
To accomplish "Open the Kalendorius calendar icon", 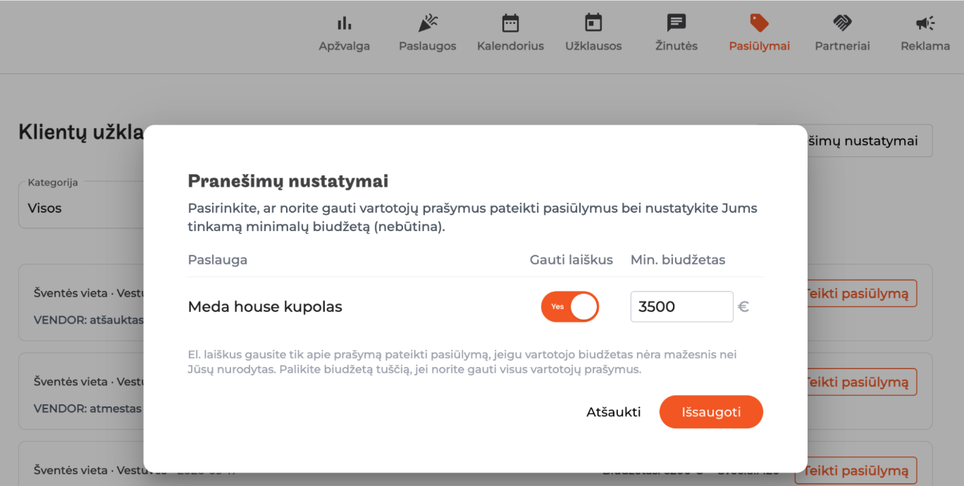I will [510, 23].
